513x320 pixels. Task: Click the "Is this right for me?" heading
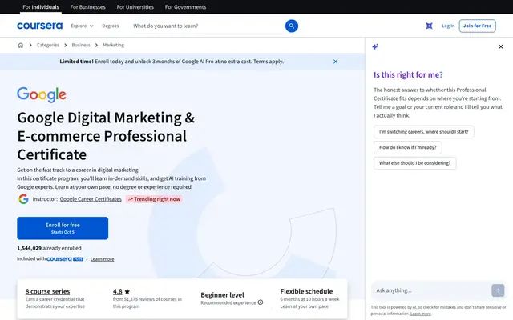click(x=408, y=74)
